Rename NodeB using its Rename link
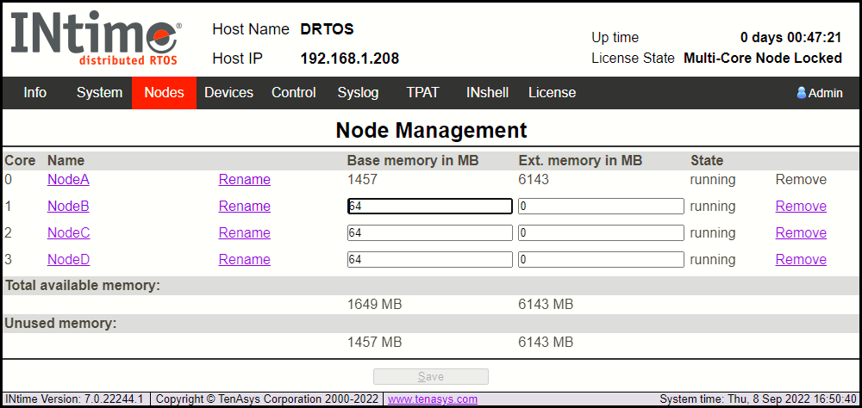Viewport: 862px width, 408px height. click(x=244, y=207)
